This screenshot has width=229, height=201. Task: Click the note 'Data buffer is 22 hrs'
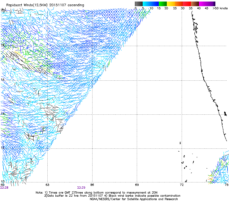63,196
